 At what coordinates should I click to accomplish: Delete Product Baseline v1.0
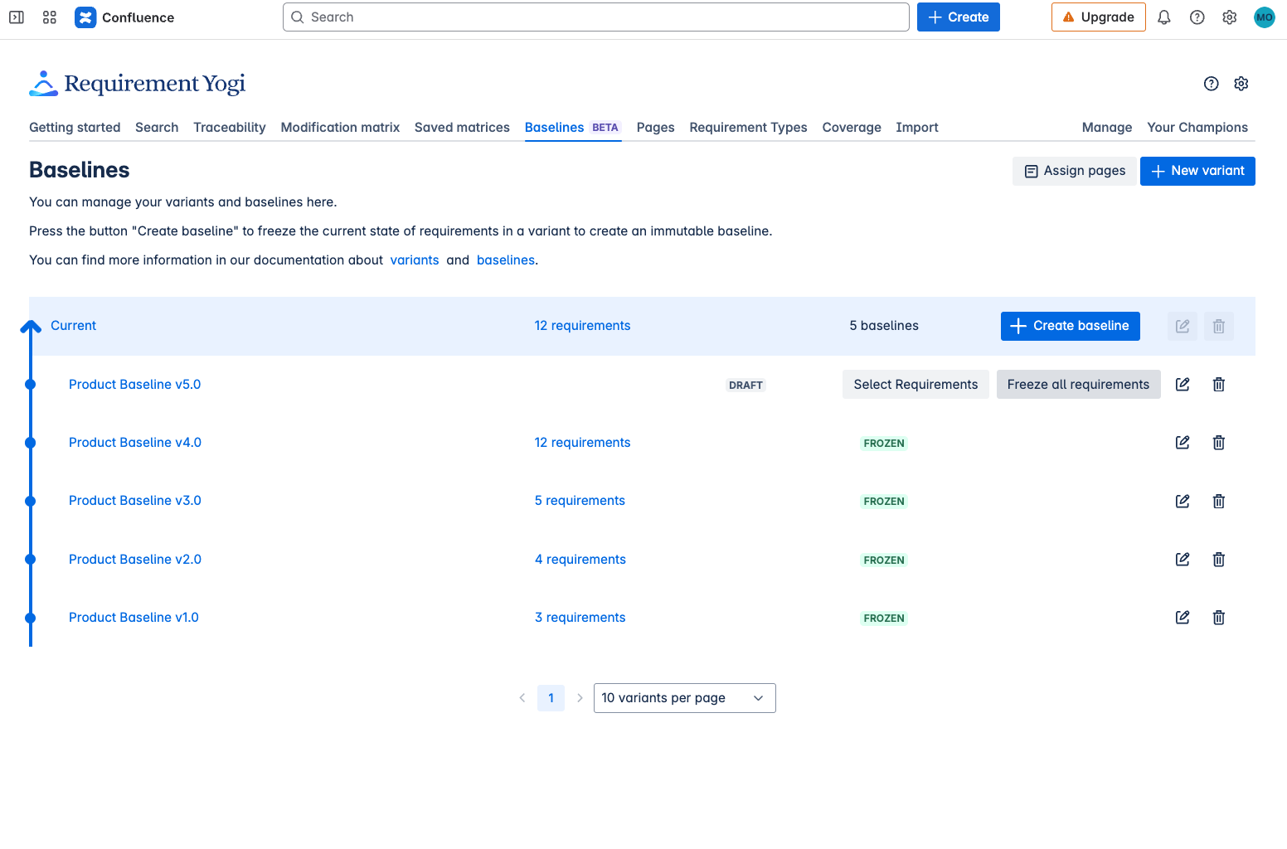tap(1219, 618)
